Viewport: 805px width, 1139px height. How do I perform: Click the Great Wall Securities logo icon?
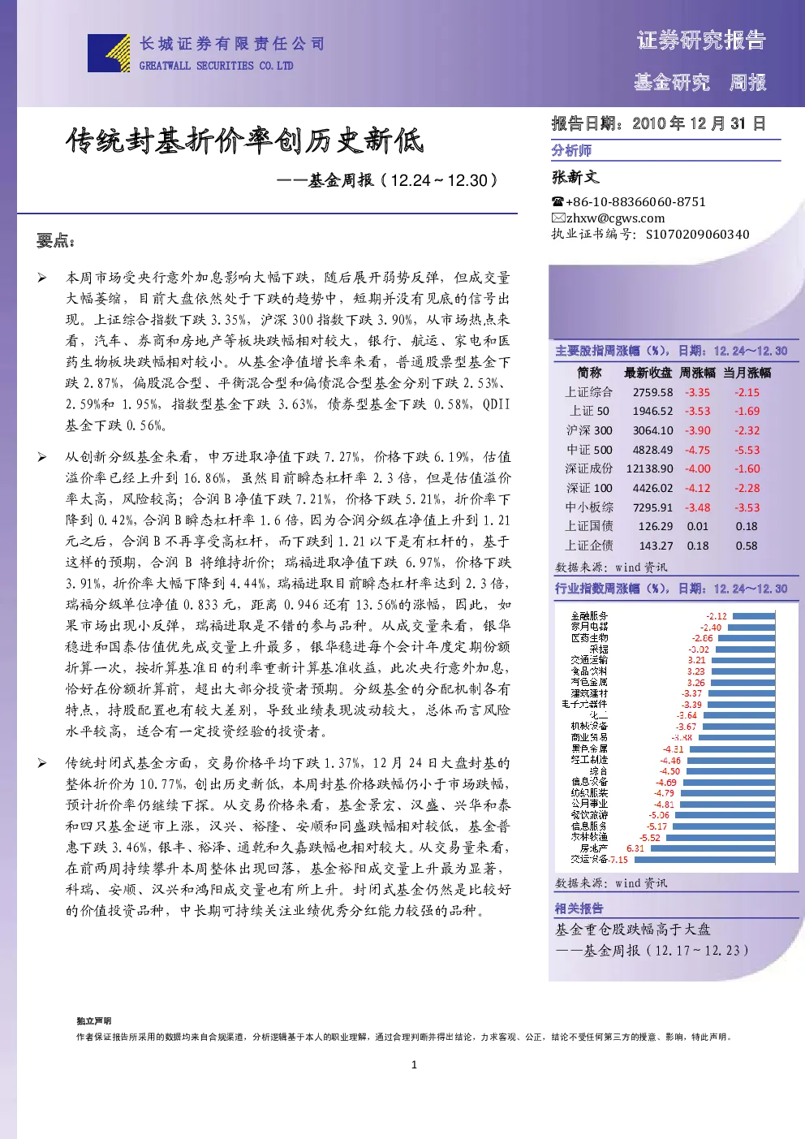click(x=109, y=53)
